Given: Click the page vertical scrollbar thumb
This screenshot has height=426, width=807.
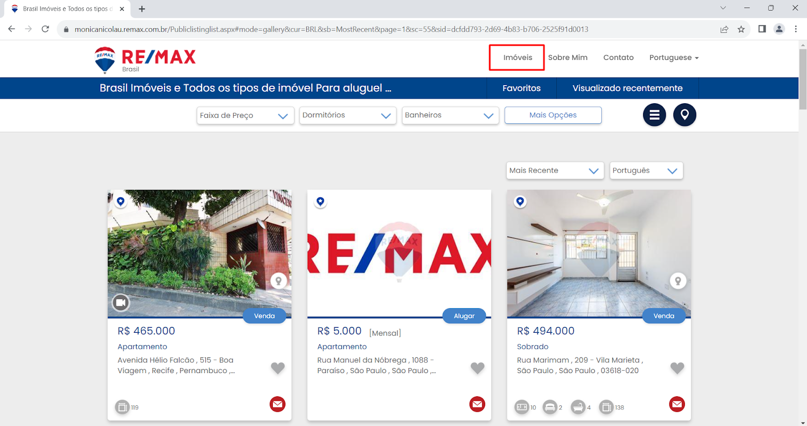Looking at the screenshot, I should 802,79.
